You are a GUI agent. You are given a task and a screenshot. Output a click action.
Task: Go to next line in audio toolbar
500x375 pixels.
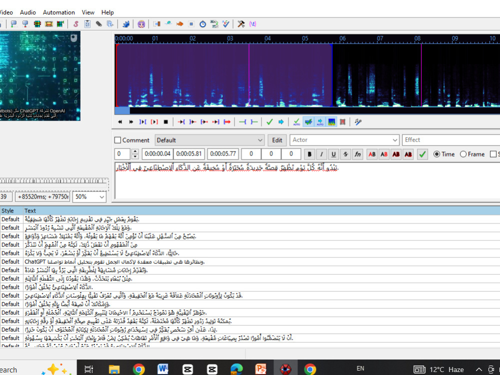click(131, 122)
